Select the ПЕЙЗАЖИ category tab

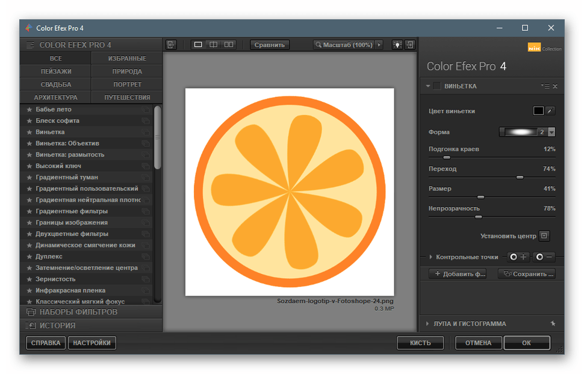coord(55,71)
